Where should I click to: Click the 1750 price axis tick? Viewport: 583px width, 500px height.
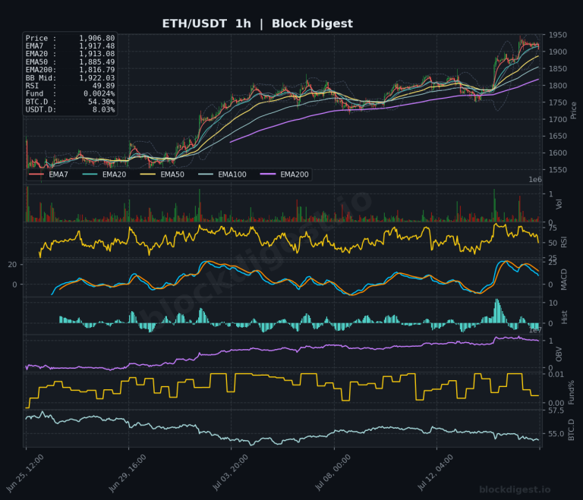click(x=558, y=102)
